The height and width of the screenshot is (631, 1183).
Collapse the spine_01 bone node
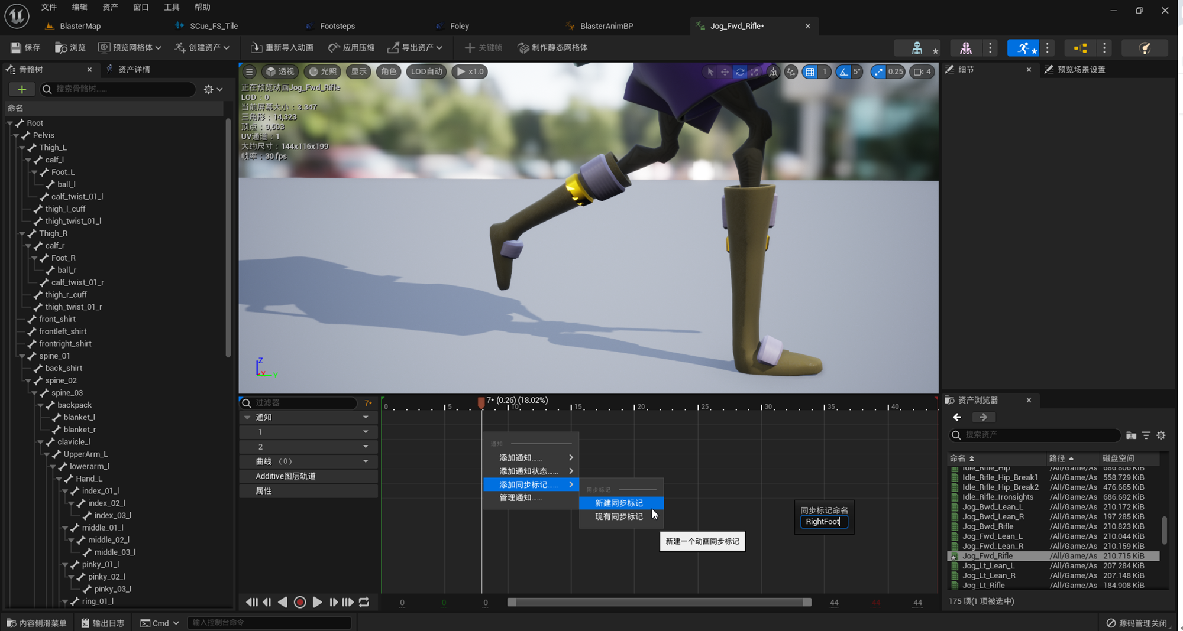[x=22, y=356]
